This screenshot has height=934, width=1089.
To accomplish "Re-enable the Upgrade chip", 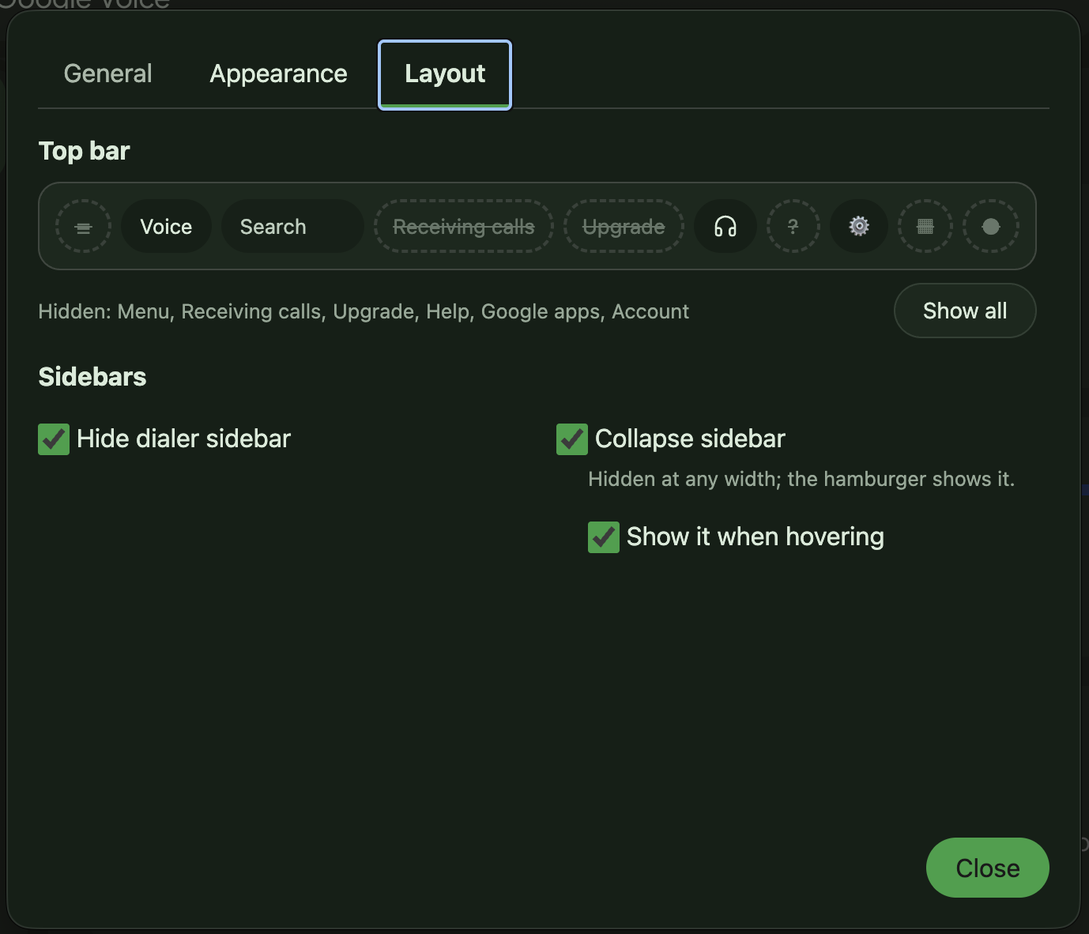I will (624, 227).
